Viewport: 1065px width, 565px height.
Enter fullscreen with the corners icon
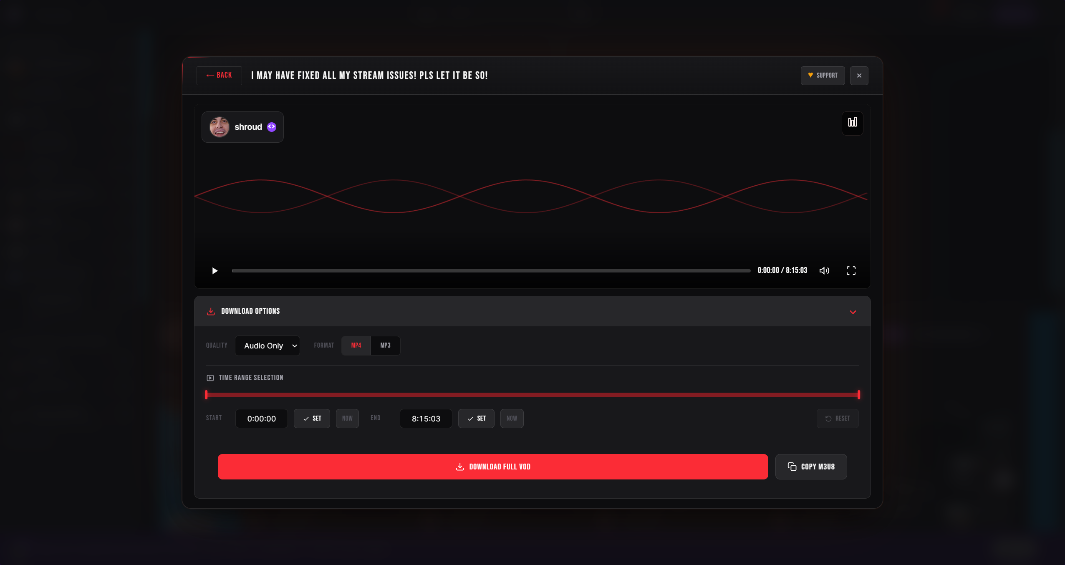point(851,271)
